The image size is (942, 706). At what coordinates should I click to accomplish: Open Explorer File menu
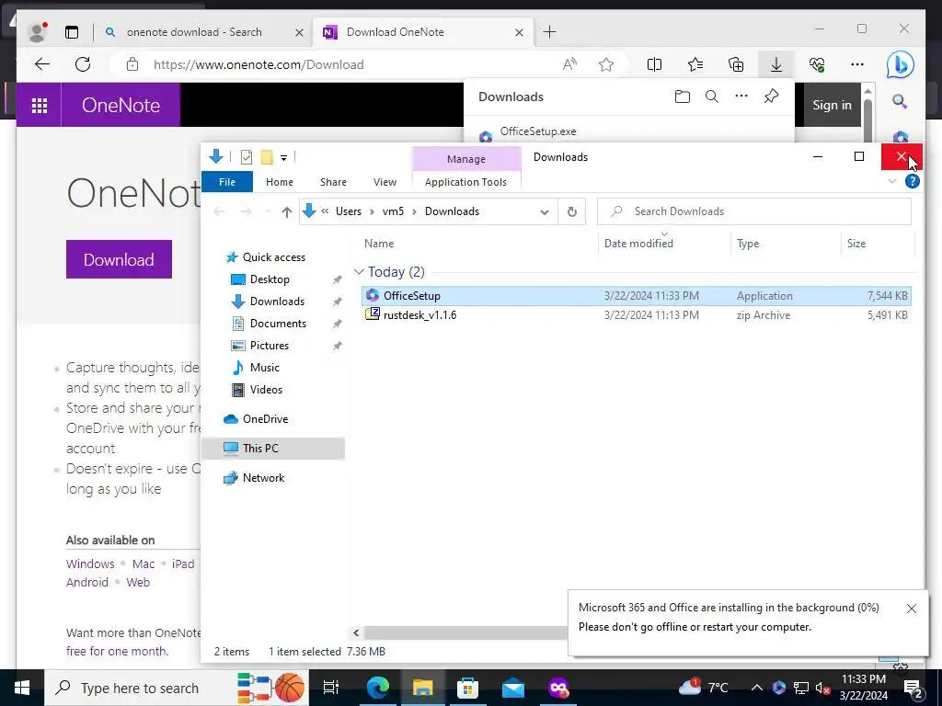click(x=227, y=182)
